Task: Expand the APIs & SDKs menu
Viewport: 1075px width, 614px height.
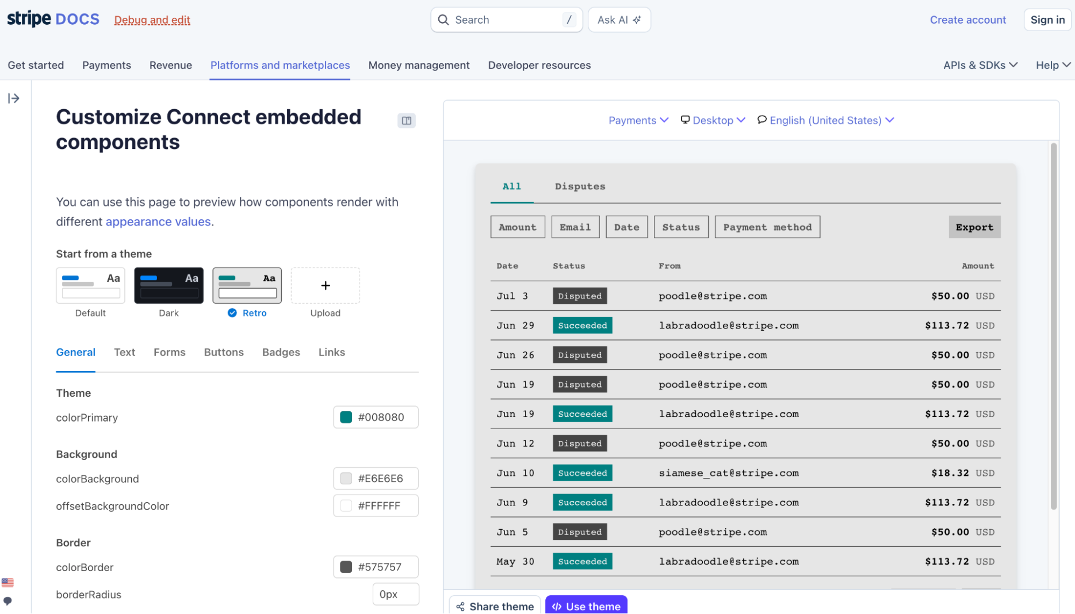Action: click(980, 65)
